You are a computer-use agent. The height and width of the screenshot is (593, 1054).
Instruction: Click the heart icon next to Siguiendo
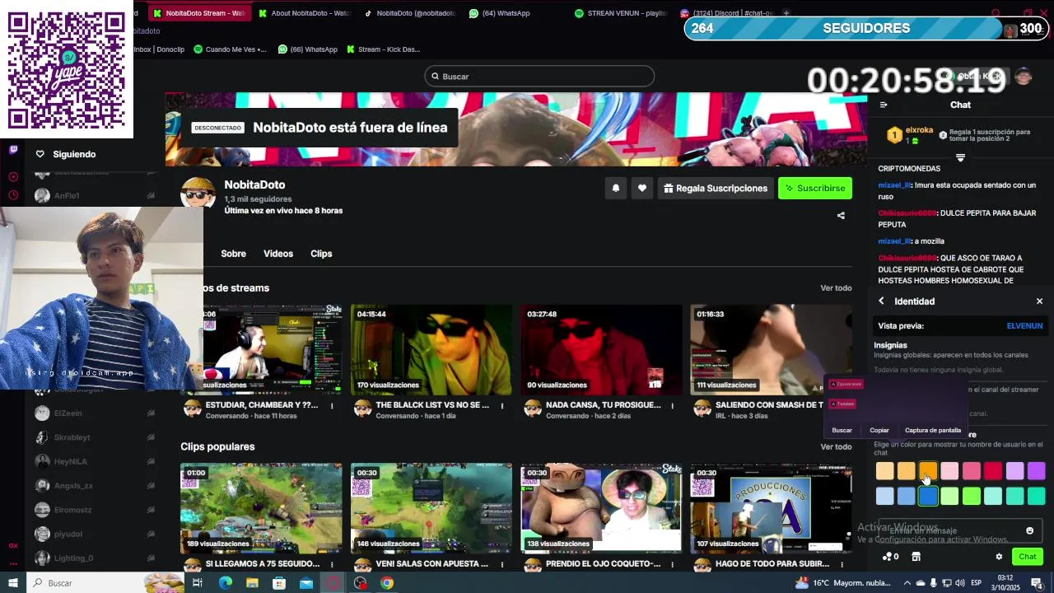[40, 154]
